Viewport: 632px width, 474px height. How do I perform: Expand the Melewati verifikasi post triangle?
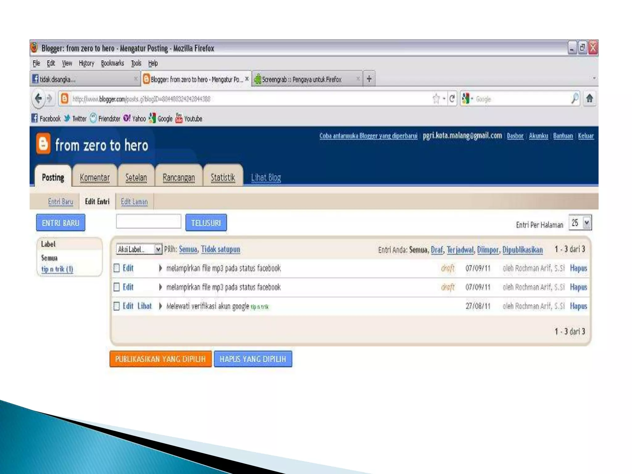[160, 306]
